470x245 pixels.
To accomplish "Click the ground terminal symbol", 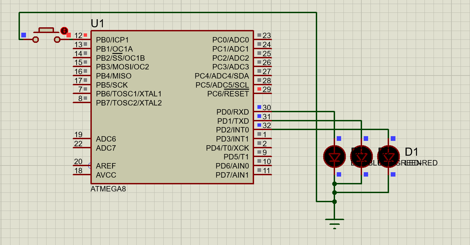I will click(334, 224).
